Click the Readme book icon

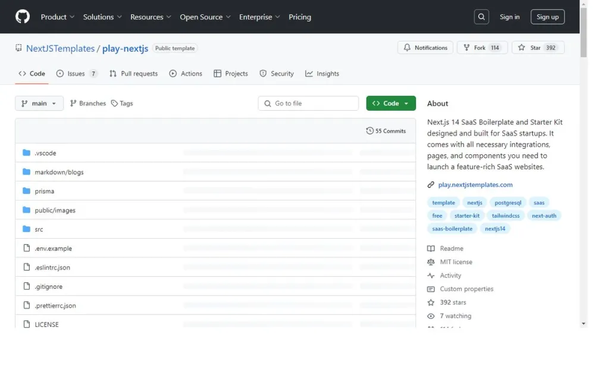click(431, 249)
